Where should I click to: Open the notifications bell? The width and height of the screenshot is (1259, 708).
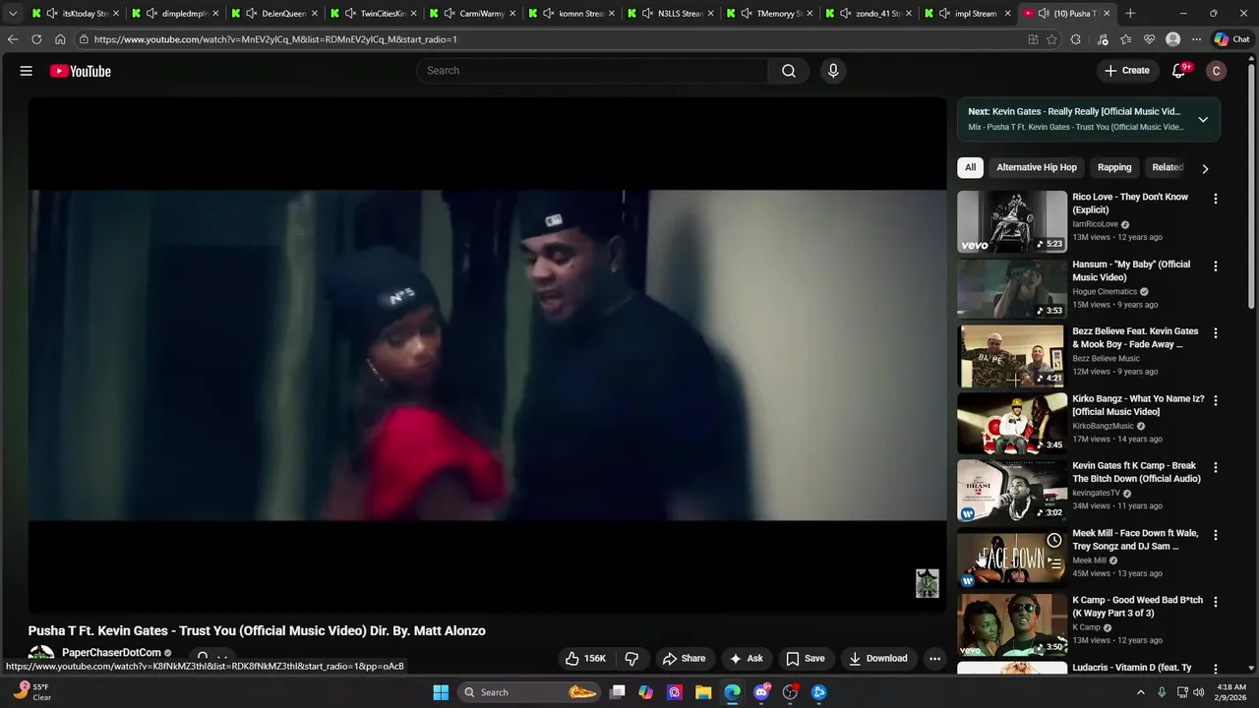tap(1178, 71)
